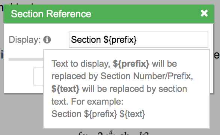Click the partially hidden button under the divider

[x=38, y=76]
